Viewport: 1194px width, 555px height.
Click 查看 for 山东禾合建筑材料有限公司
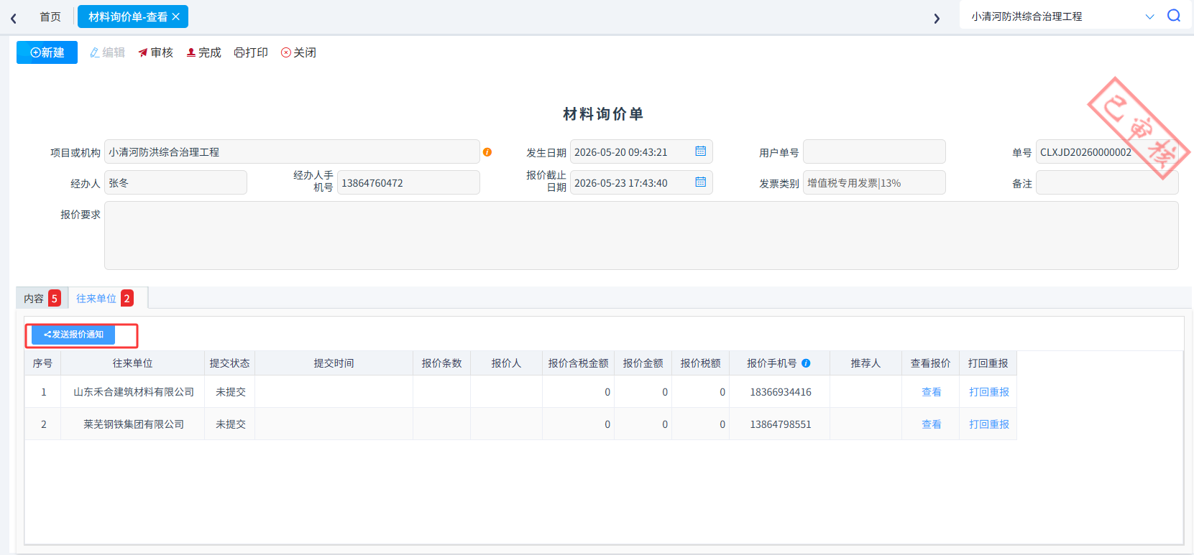tap(931, 392)
